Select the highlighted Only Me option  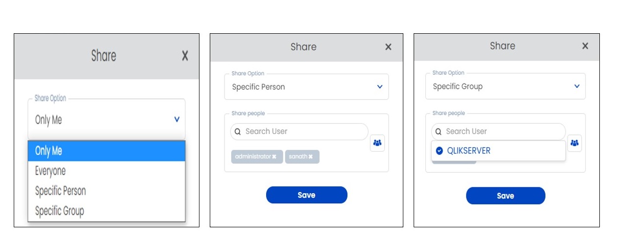point(106,151)
